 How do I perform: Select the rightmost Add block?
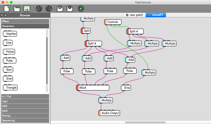click(130, 60)
